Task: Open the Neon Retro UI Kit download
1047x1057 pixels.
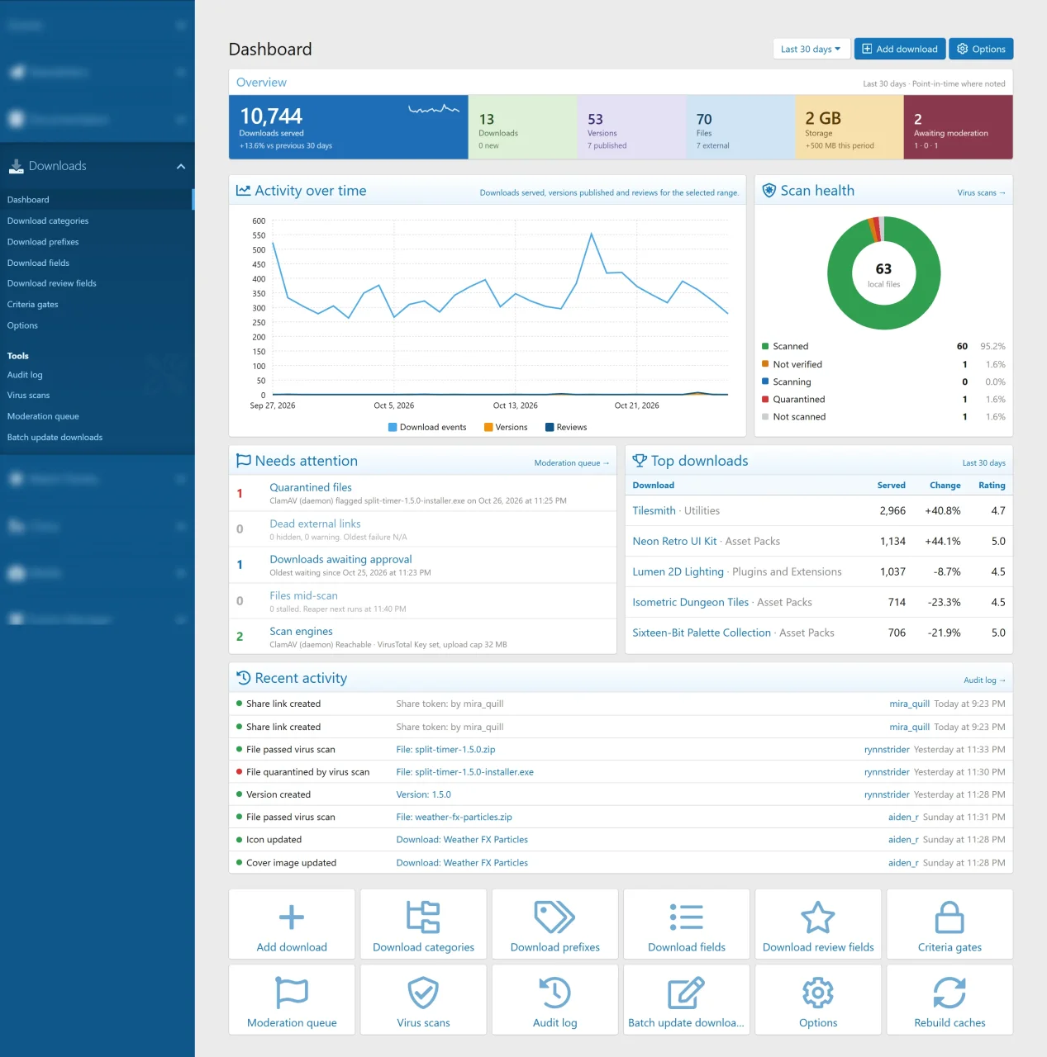Action: point(674,541)
